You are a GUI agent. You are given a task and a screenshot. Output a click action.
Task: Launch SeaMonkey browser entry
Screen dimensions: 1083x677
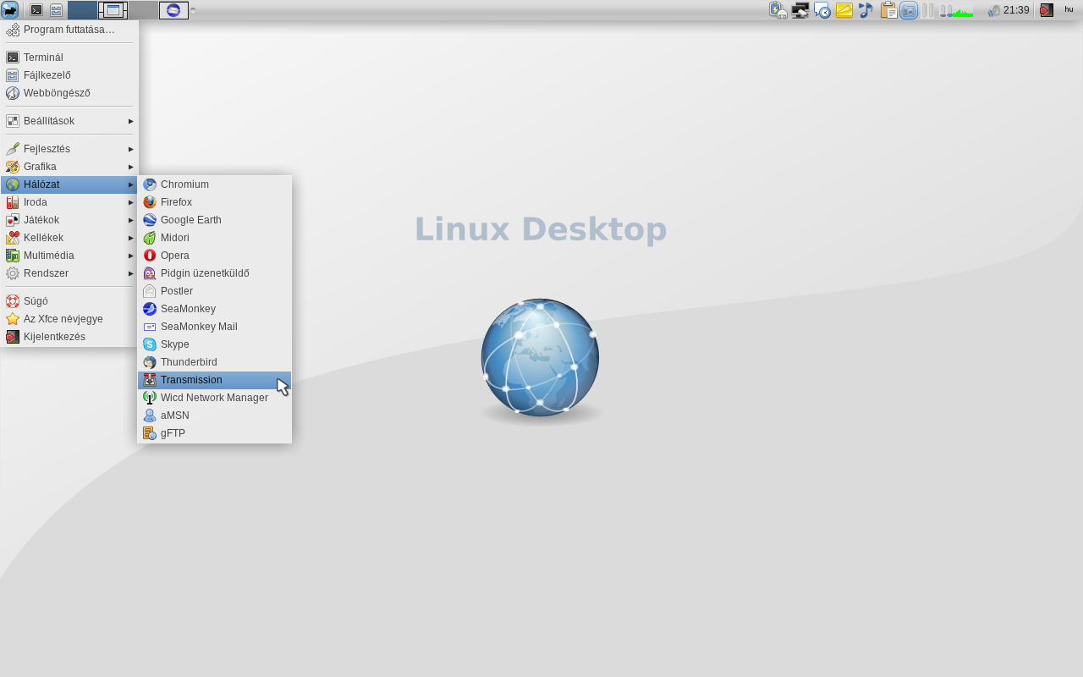(214, 309)
